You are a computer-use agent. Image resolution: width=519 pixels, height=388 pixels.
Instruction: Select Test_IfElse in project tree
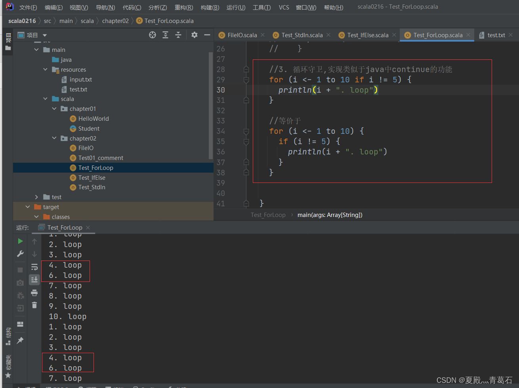click(92, 178)
